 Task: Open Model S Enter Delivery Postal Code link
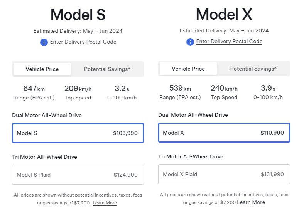[83, 42]
